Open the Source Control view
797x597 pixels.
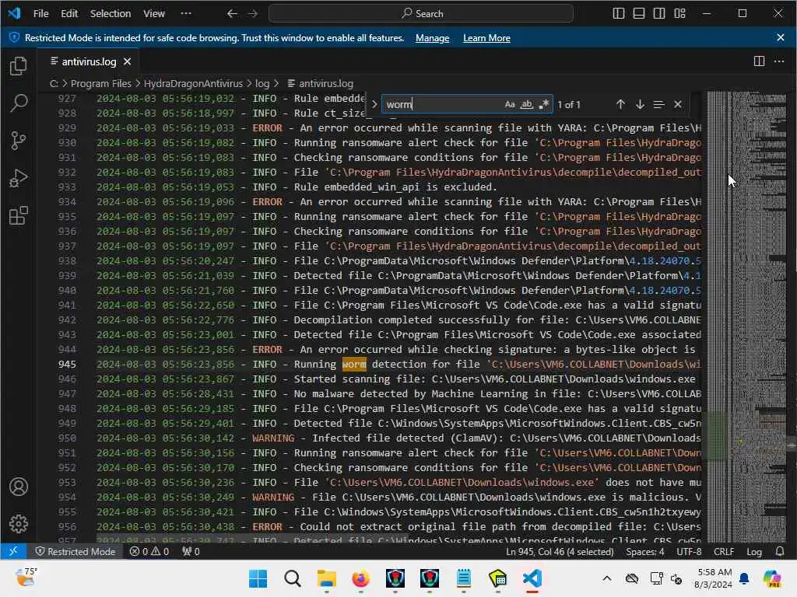pos(19,141)
